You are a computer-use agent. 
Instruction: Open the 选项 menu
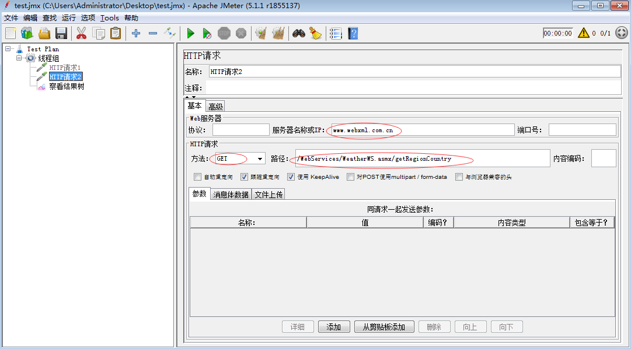tap(88, 17)
